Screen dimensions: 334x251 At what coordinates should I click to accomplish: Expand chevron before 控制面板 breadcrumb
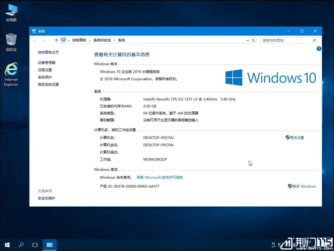pos(69,40)
